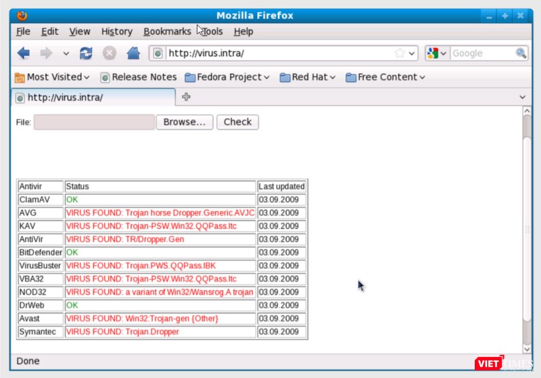
Task: Open the Tools menu
Action: point(212,31)
